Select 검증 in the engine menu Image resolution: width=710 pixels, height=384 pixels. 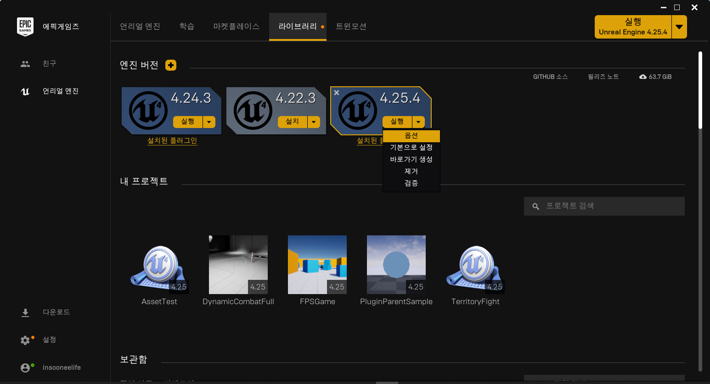pos(411,184)
